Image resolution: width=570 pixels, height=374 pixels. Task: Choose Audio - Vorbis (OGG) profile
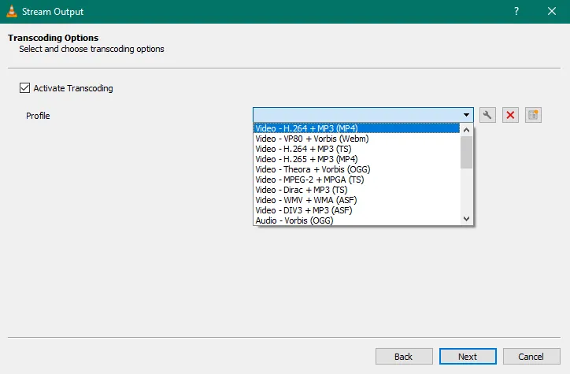click(357, 220)
